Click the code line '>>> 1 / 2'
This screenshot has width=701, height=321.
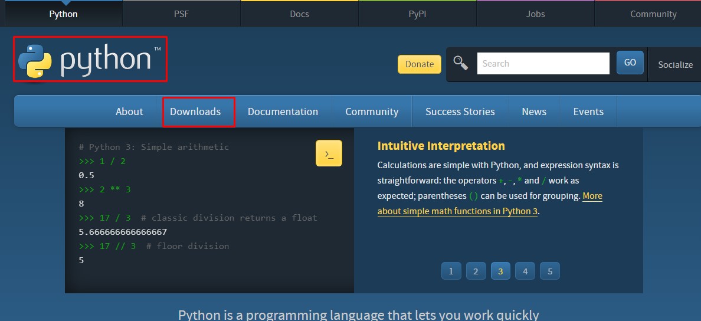102,162
